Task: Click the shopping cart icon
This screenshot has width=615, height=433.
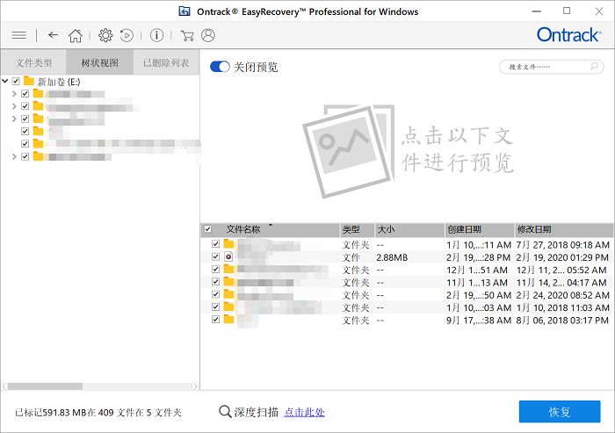Action: click(x=187, y=36)
